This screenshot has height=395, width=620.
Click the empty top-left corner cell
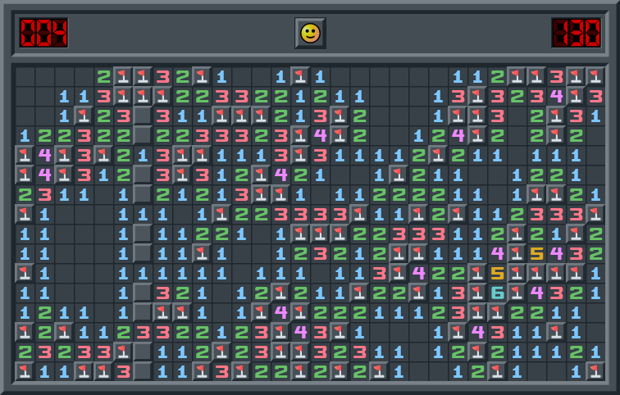tap(25, 76)
